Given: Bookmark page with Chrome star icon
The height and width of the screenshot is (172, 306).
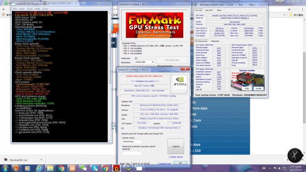Looking at the screenshot, I should [289, 9].
